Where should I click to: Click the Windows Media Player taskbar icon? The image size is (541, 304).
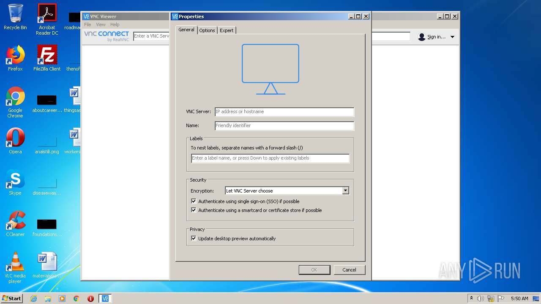tap(62, 299)
